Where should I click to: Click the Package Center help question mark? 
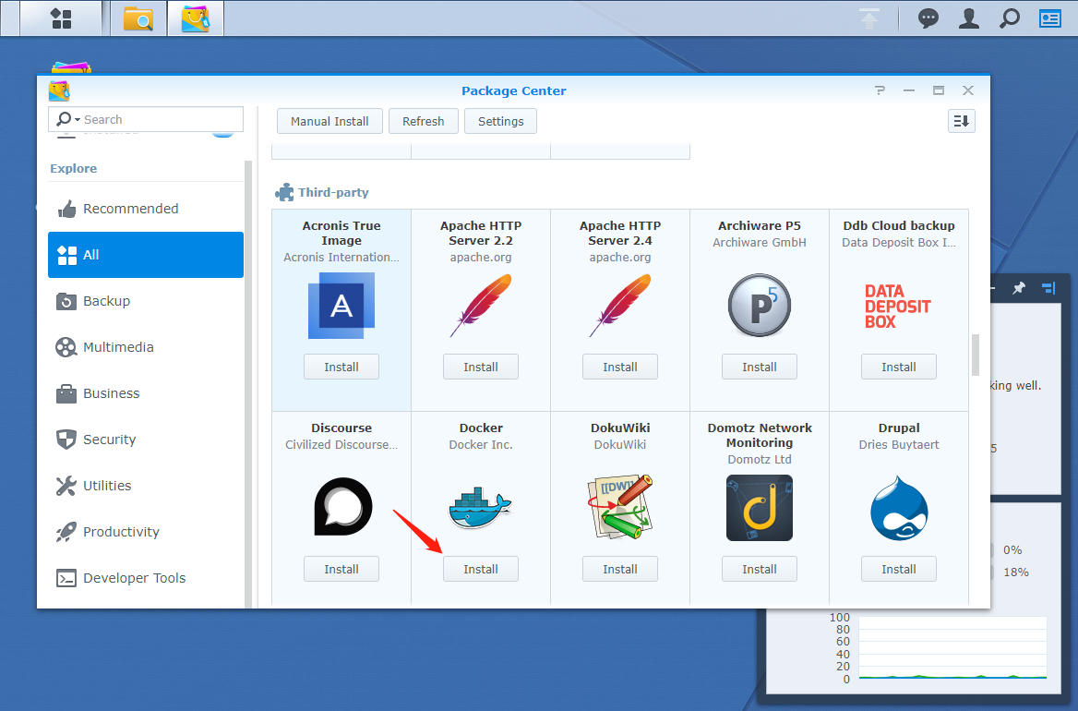click(x=880, y=90)
